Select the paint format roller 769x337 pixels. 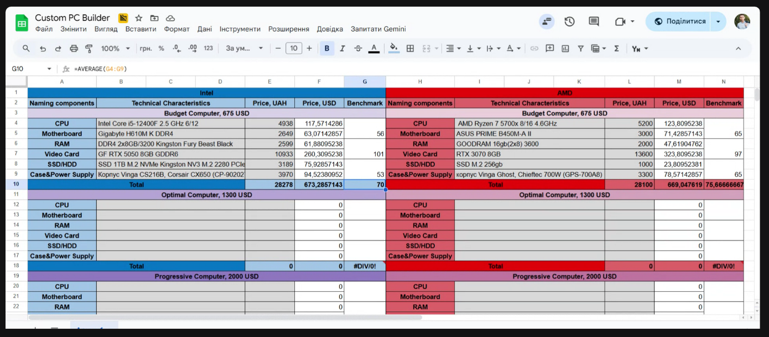coord(89,49)
